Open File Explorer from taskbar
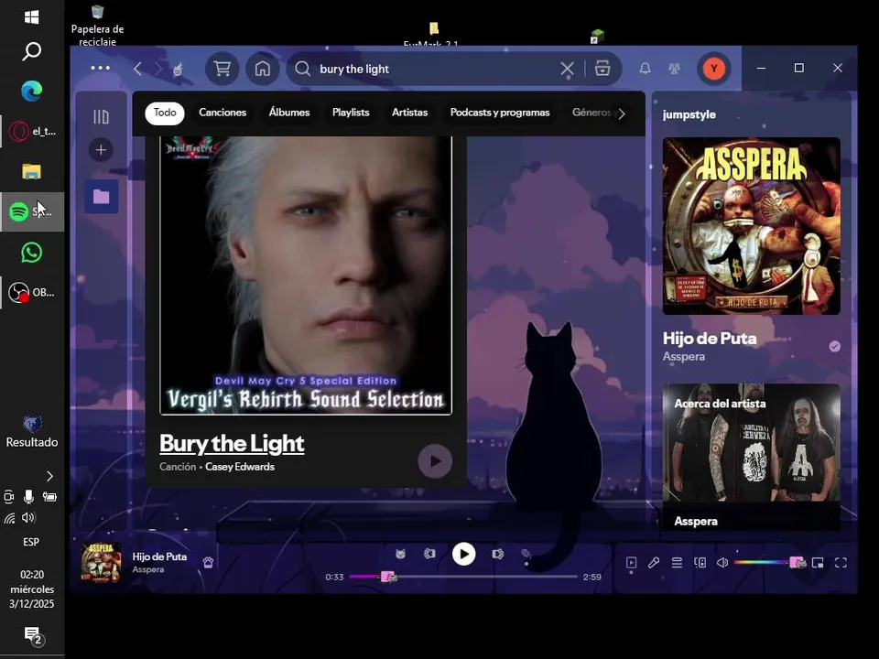 (32, 171)
